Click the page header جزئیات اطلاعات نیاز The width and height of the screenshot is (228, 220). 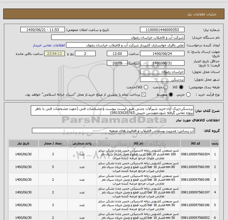[202, 14]
